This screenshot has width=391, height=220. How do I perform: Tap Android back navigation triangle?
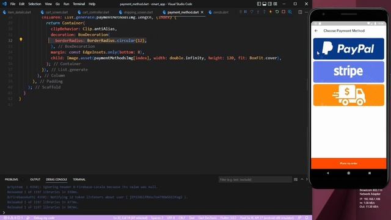tap(327, 173)
